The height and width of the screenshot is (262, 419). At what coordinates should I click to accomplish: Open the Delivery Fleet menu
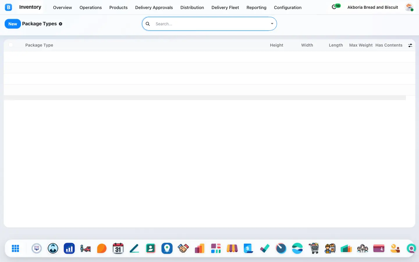coord(225,8)
